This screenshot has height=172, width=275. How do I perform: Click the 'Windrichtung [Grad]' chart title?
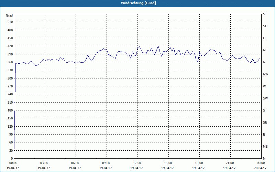(139, 3)
